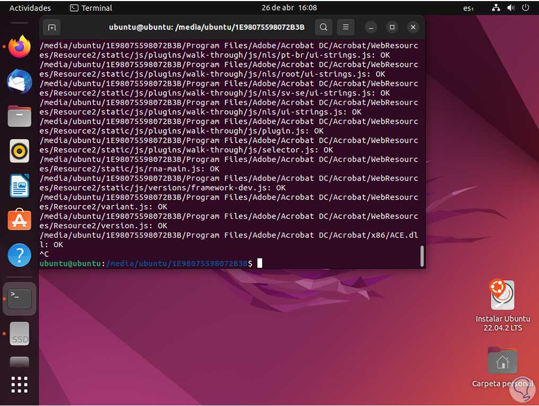Open the Instalar Ubuntu 22.04.2 LTS desktop icon
Viewport: 539px width, 406px height.
(x=502, y=305)
